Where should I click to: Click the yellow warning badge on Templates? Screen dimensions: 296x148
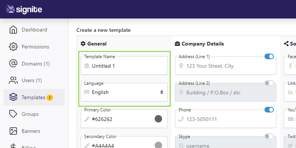[x=50, y=97]
